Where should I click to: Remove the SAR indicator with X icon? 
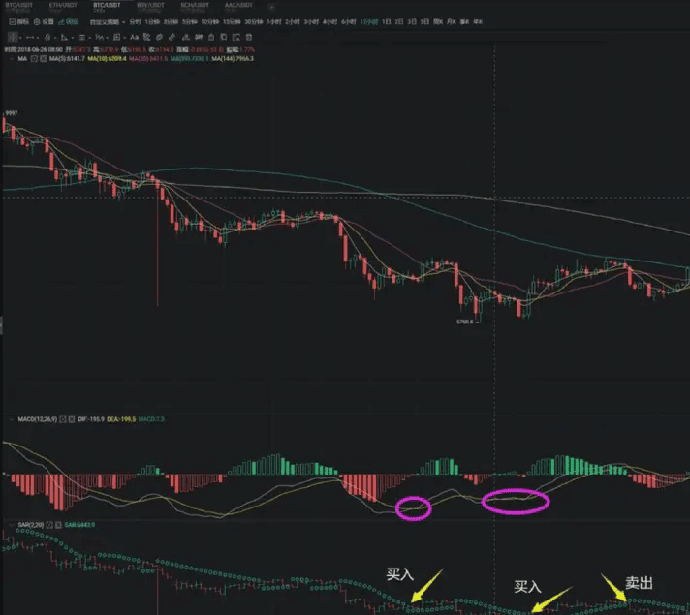[58, 525]
